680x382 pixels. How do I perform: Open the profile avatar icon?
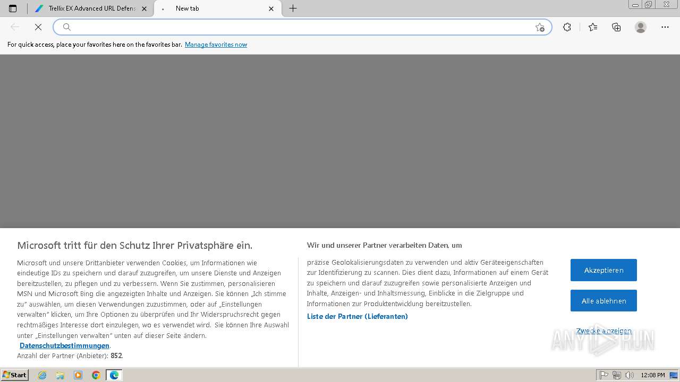pos(641,27)
